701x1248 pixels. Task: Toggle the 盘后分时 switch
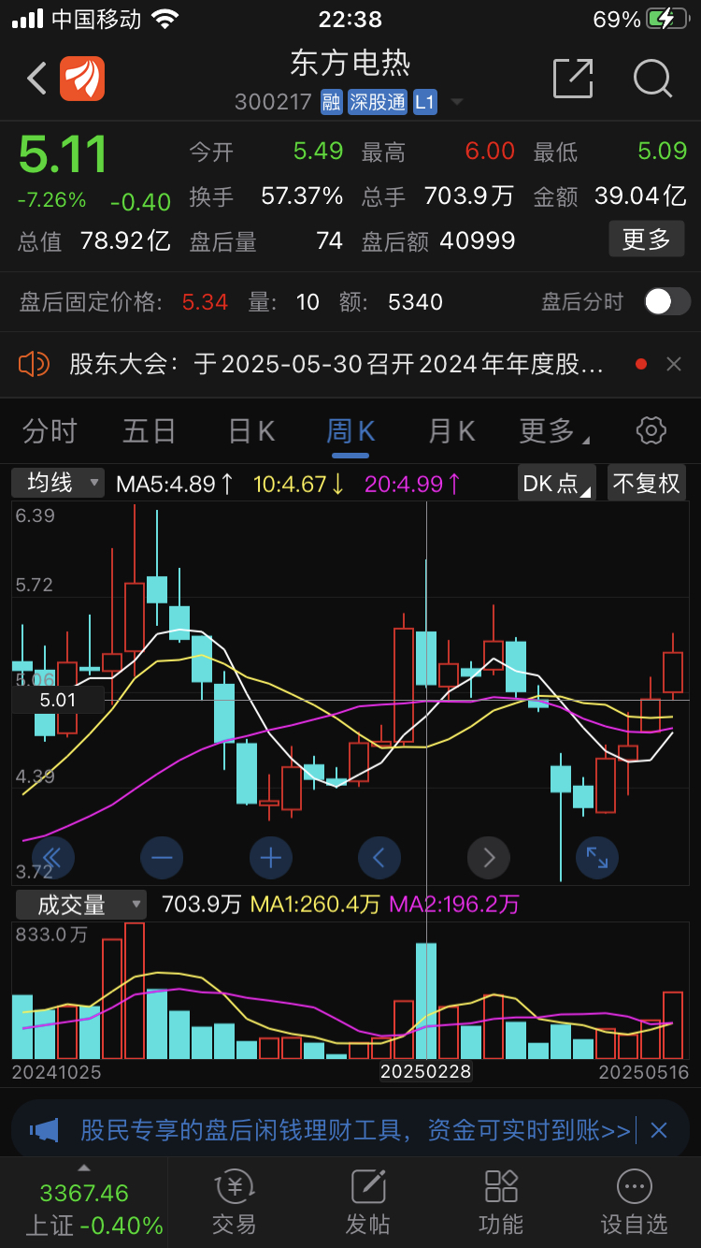click(x=667, y=301)
